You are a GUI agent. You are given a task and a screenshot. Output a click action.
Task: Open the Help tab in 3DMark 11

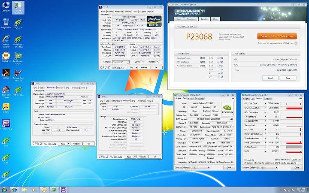tap(215, 19)
